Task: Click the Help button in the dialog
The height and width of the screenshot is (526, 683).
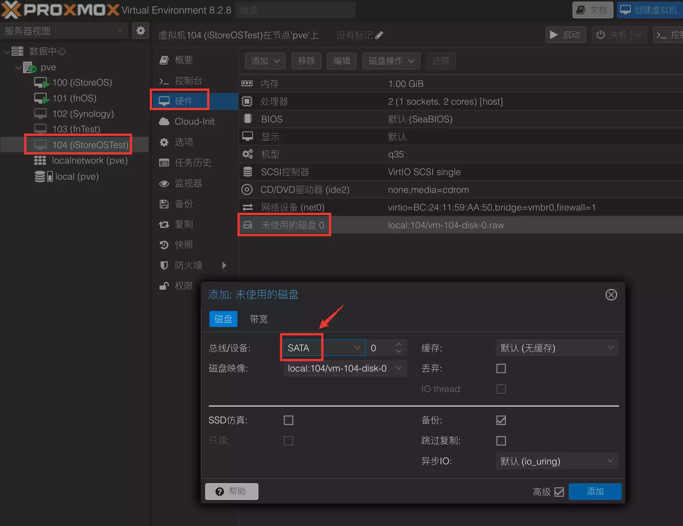Action: click(x=231, y=491)
